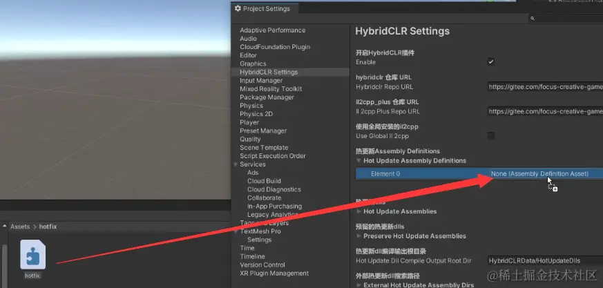Open Collaborate under Services
Image resolution: width=603 pixels, height=288 pixels.
[x=264, y=198]
